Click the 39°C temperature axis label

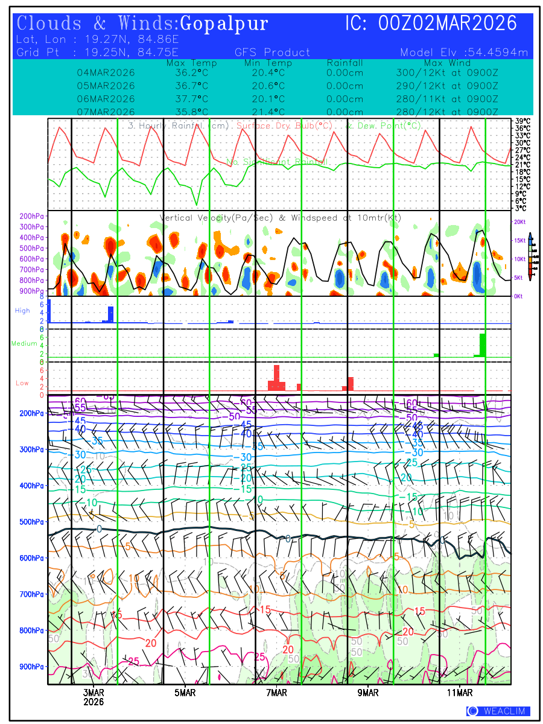522,121
